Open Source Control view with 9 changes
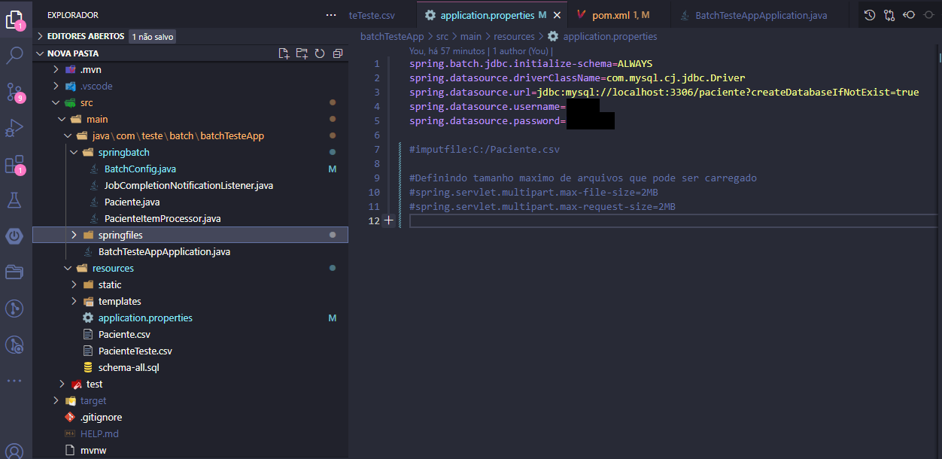 [15, 92]
